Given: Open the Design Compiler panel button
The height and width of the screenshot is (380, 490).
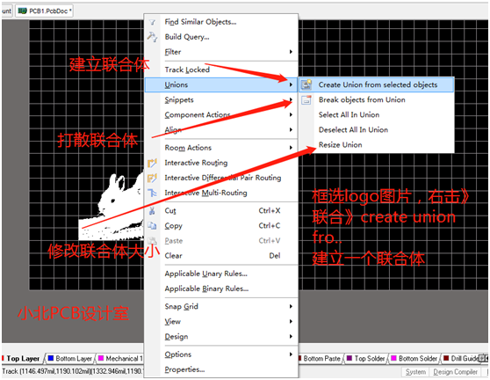Looking at the screenshot, I should [455, 372].
